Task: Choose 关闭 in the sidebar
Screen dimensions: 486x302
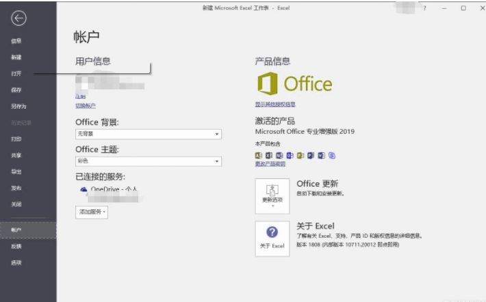Action: (x=16, y=204)
